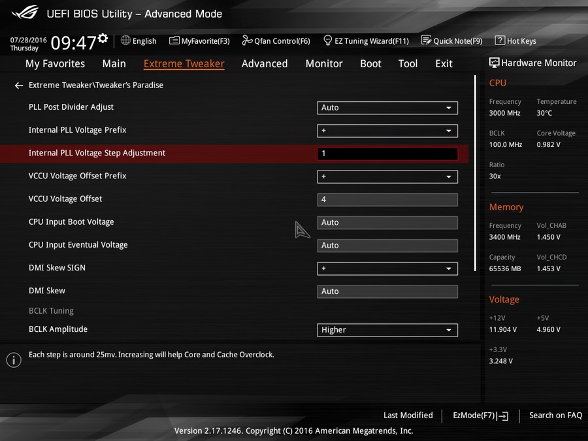Click the 07/28/2016 date text
The height and width of the screenshot is (441, 588).
point(29,40)
